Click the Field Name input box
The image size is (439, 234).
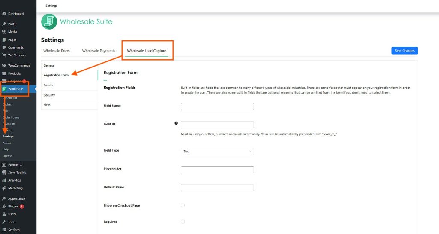217,106
